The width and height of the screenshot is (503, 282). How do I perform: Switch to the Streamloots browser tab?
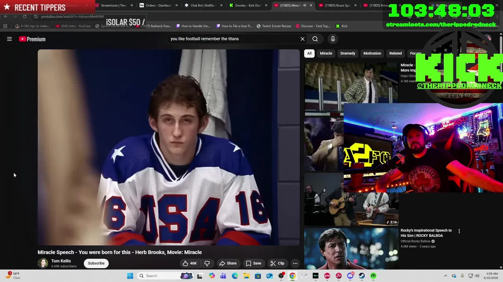point(113,5)
